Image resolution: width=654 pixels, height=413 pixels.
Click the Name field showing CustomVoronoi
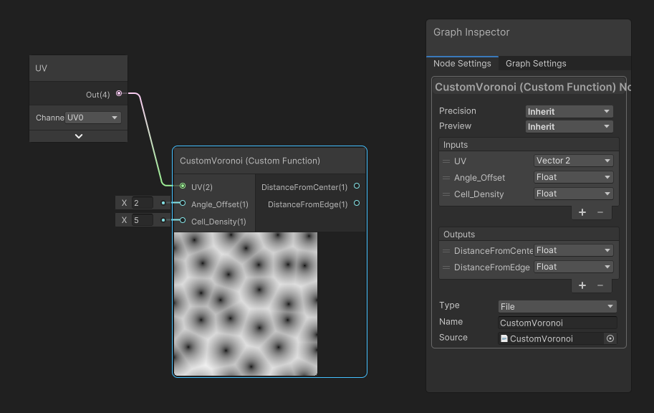click(x=557, y=322)
